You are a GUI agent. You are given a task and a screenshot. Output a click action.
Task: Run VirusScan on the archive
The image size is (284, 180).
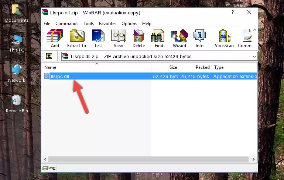tap(224, 38)
